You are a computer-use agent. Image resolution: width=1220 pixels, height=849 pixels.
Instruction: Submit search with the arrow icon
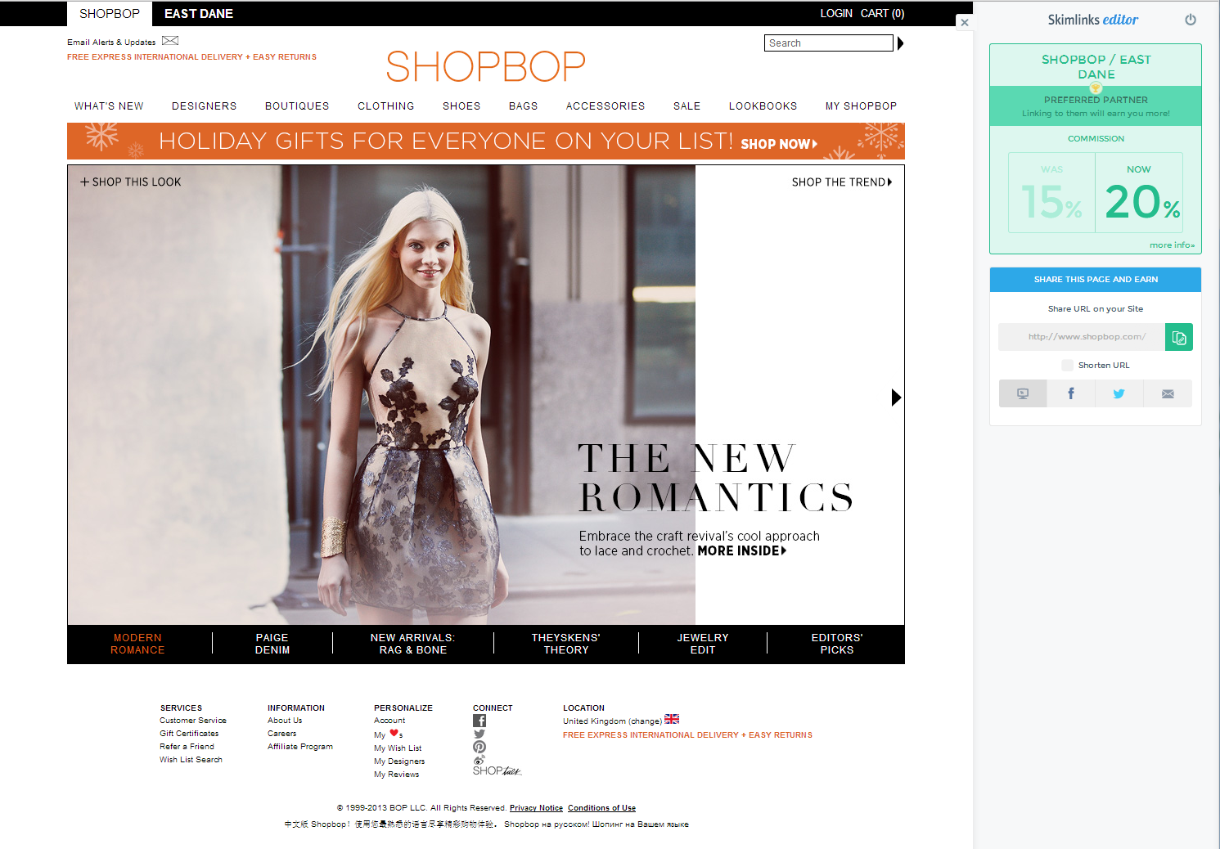coord(900,43)
